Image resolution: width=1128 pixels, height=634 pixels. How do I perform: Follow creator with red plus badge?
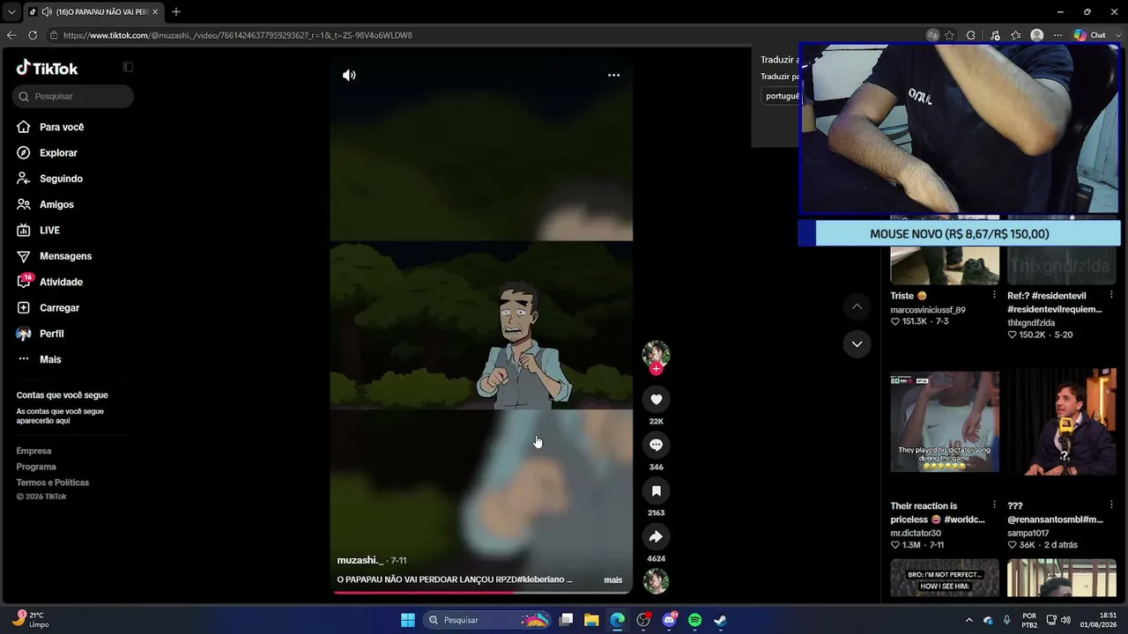coord(656,369)
